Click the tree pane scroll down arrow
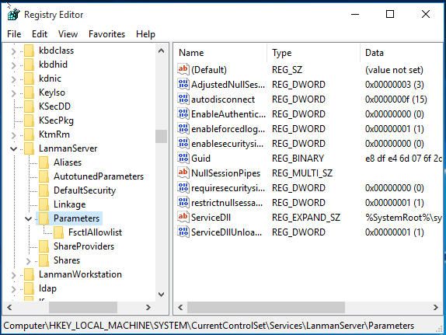 click(x=161, y=295)
